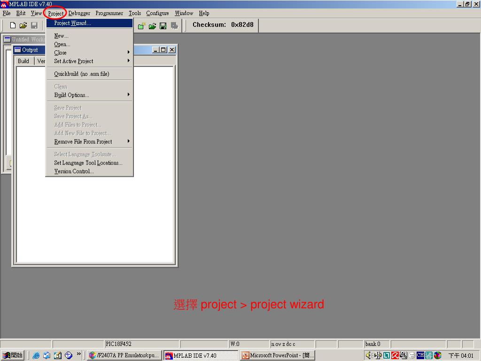The height and width of the screenshot is (361, 481).
Task: Maximize the Output window
Action: tap(163, 50)
